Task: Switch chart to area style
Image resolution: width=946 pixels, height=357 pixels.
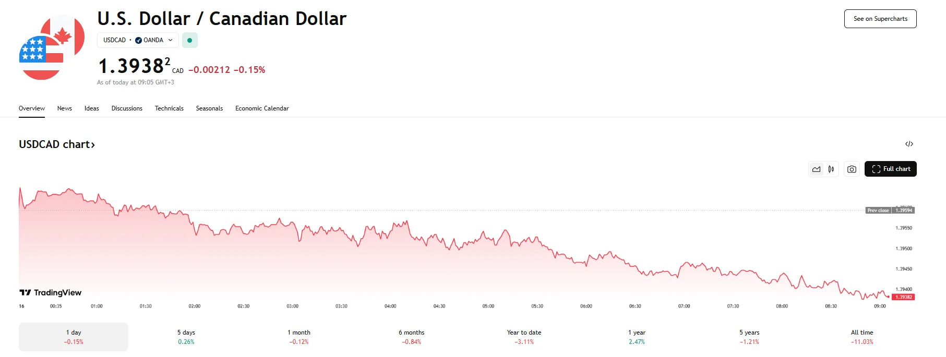Action: tap(816, 169)
